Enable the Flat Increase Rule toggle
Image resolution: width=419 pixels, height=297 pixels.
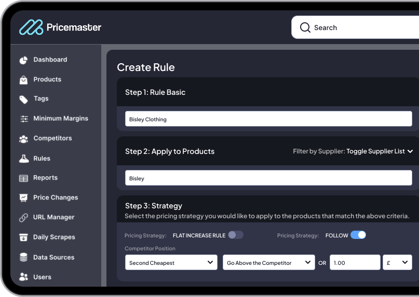pyautogui.click(x=236, y=235)
